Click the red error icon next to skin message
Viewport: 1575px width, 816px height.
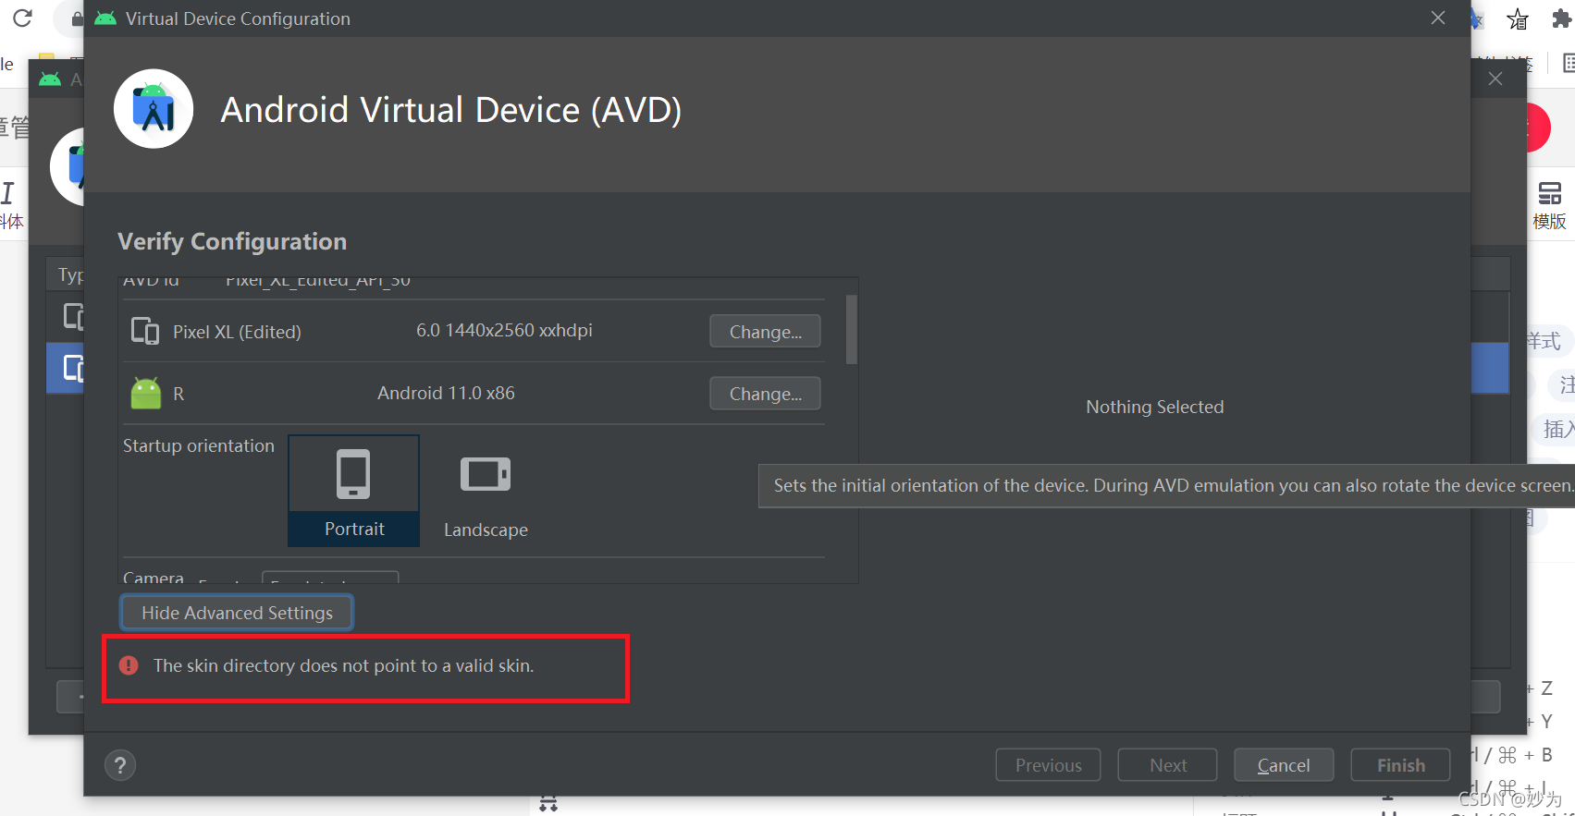pyautogui.click(x=129, y=665)
